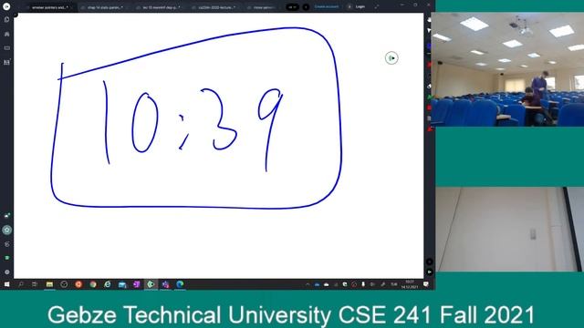584x328 pixels.
Task: Click the lower-right round arrow button on whiteboard
Action: (x=430, y=272)
